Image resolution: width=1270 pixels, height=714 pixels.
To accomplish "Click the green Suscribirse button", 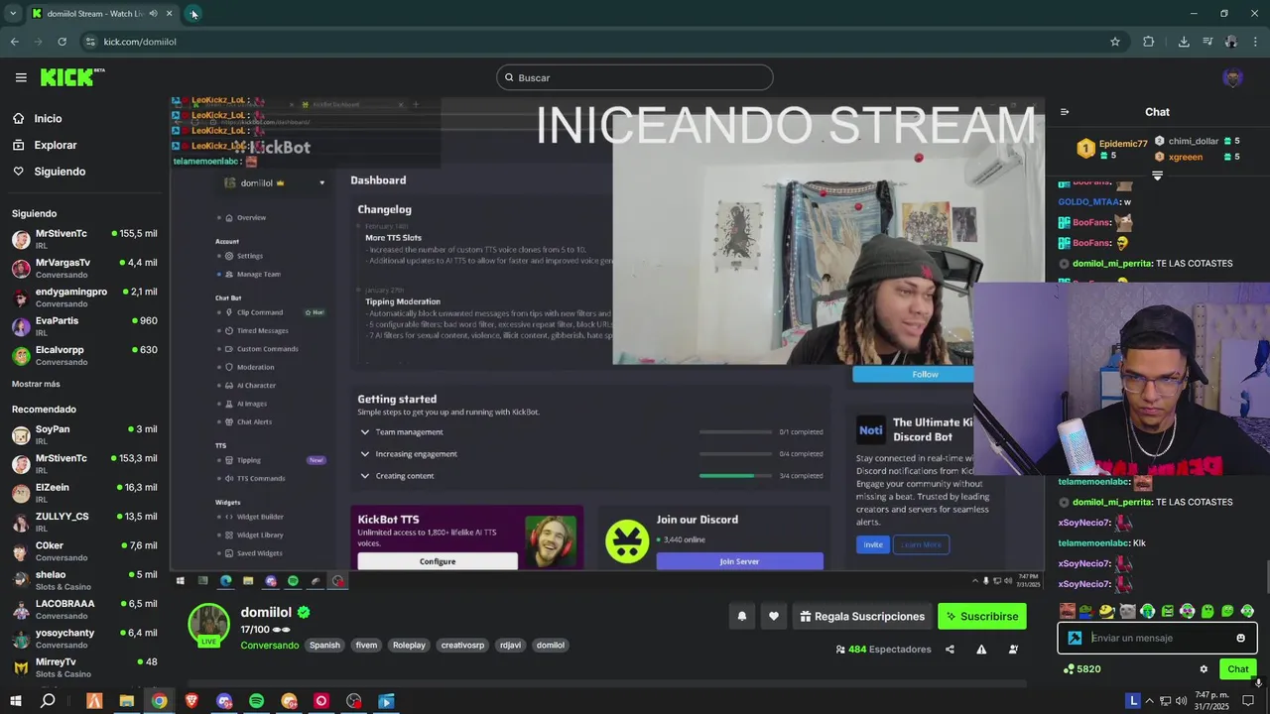I will 981,616.
